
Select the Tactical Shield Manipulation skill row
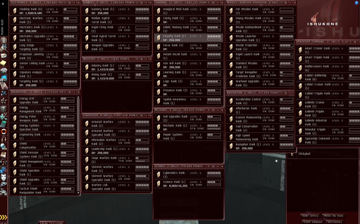(43, 190)
